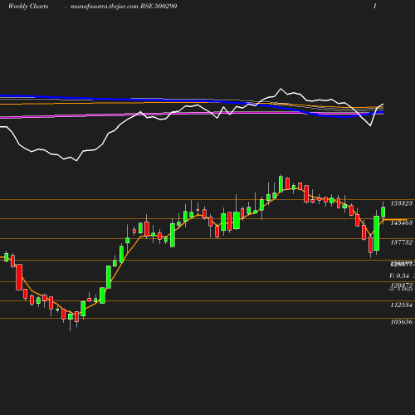This screenshot has height=415, width=415.
Task: Select the 137732 price level label
Action: tap(402, 242)
